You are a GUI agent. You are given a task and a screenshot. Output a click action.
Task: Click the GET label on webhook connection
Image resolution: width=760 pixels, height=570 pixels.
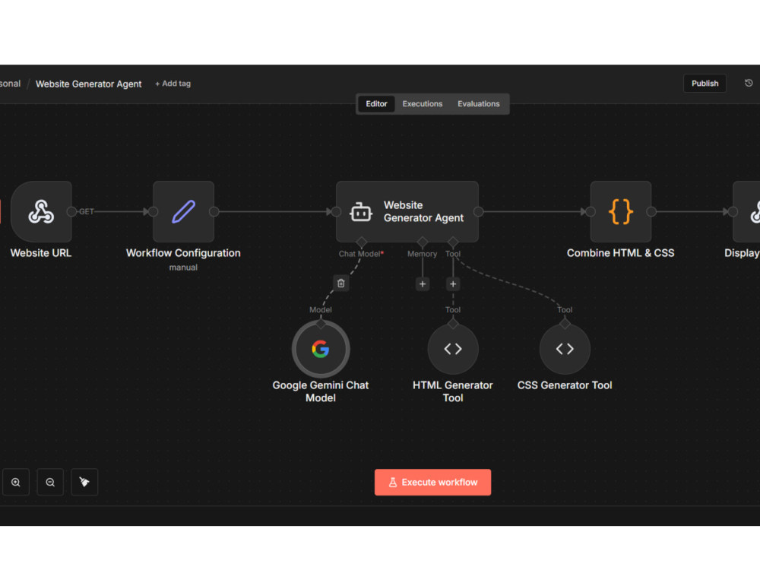pyautogui.click(x=87, y=211)
